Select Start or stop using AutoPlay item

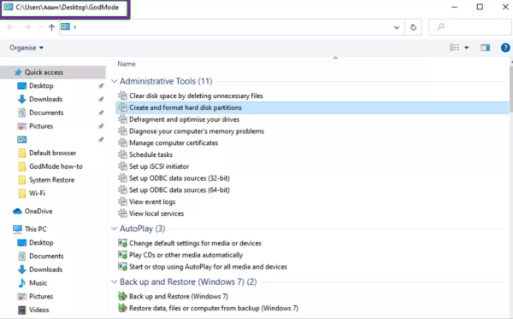pyautogui.click(x=208, y=267)
